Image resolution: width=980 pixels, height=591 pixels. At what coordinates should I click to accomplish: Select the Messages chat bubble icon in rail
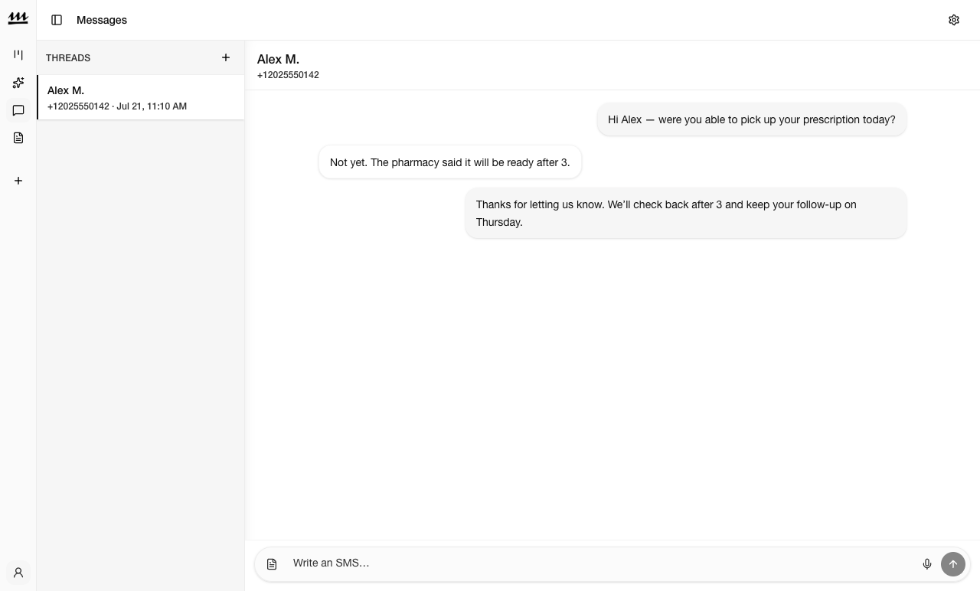(18, 110)
